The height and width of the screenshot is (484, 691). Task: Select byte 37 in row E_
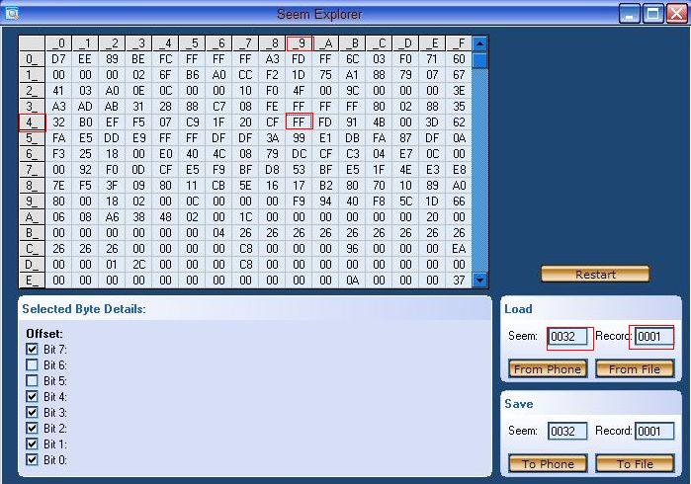click(x=459, y=281)
